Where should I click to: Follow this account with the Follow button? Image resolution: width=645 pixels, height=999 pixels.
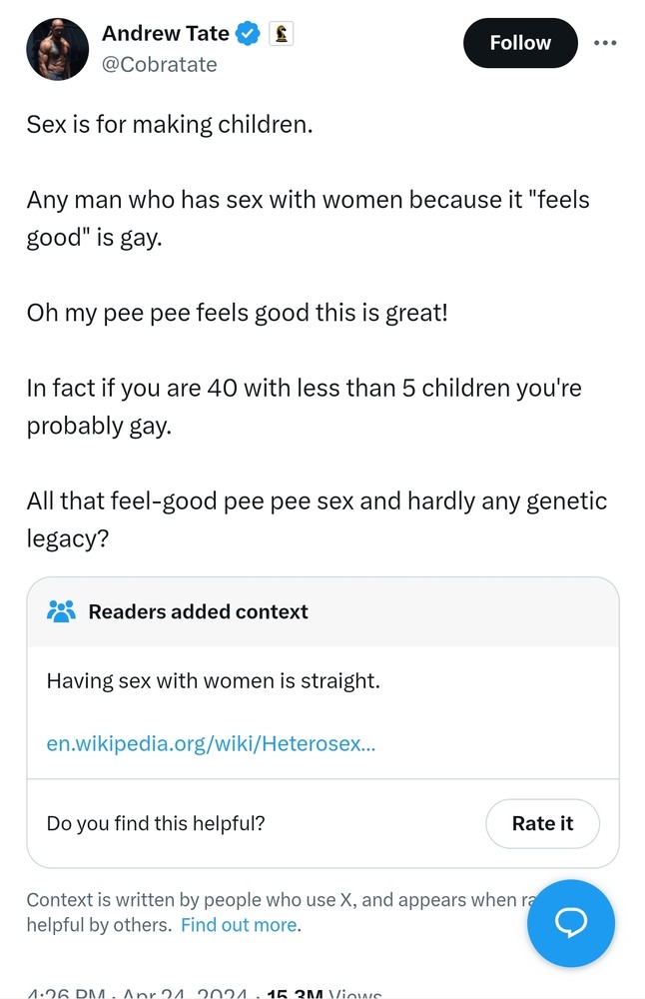(520, 43)
